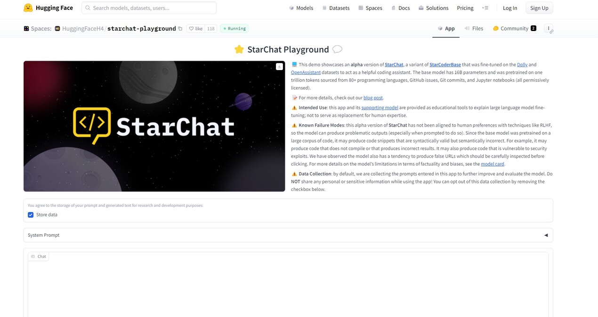The height and width of the screenshot is (317, 598).
Task: Click the expand icon on StarChat image
Action: (279, 66)
